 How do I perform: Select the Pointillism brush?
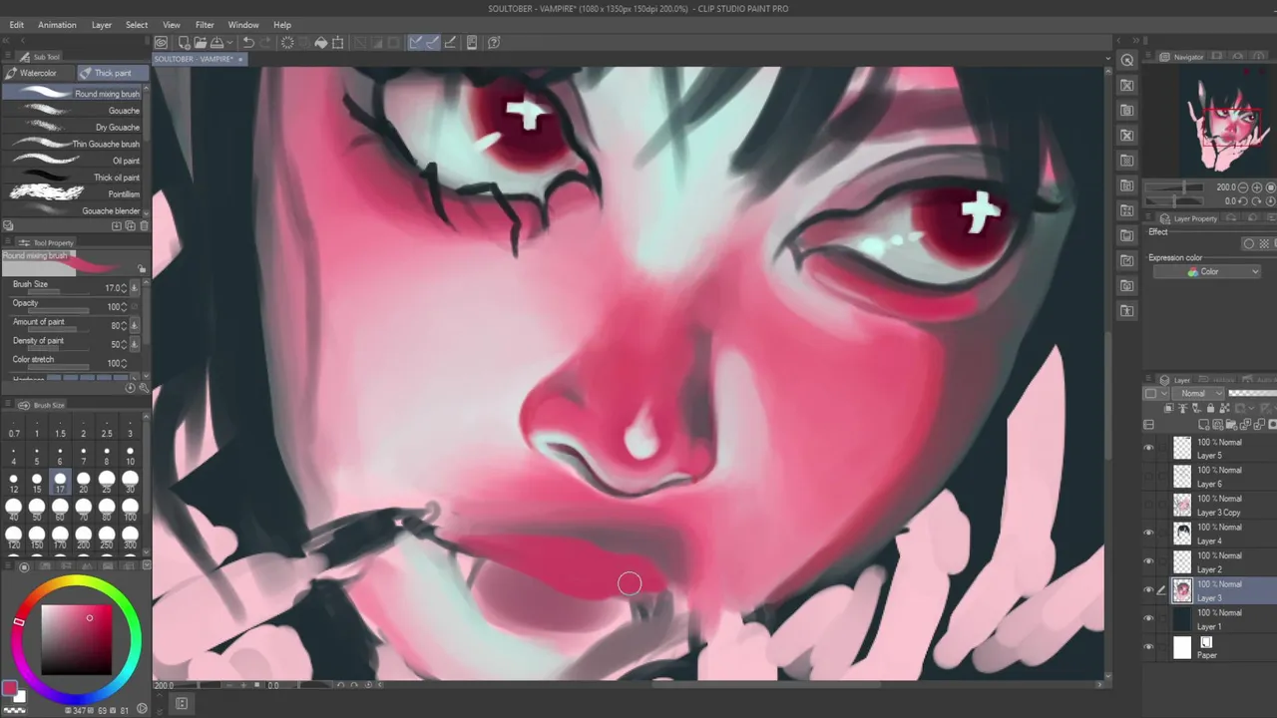point(72,193)
